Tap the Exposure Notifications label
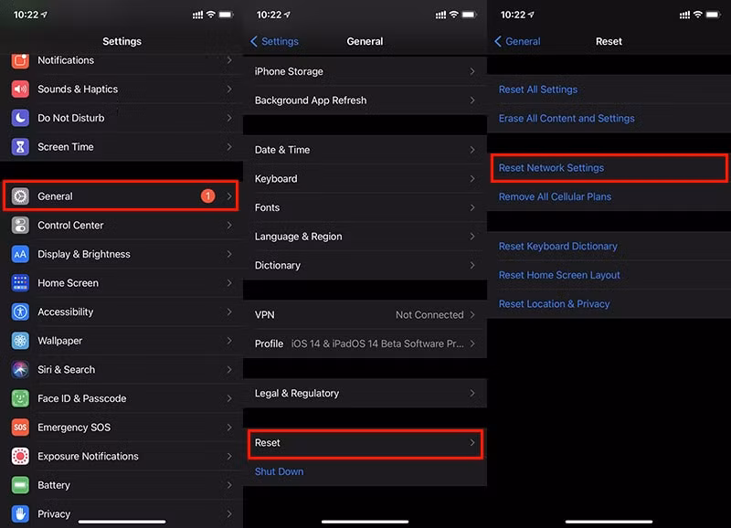This screenshot has width=731, height=528. click(88, 456)
